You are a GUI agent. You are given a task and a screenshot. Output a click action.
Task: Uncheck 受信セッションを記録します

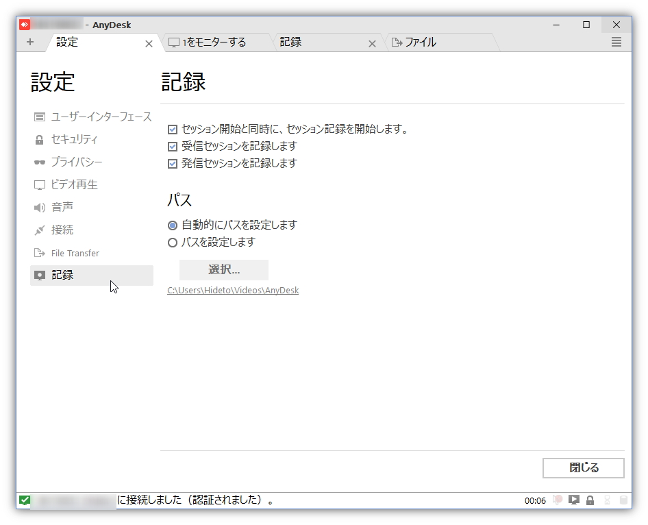click(173, 146)
